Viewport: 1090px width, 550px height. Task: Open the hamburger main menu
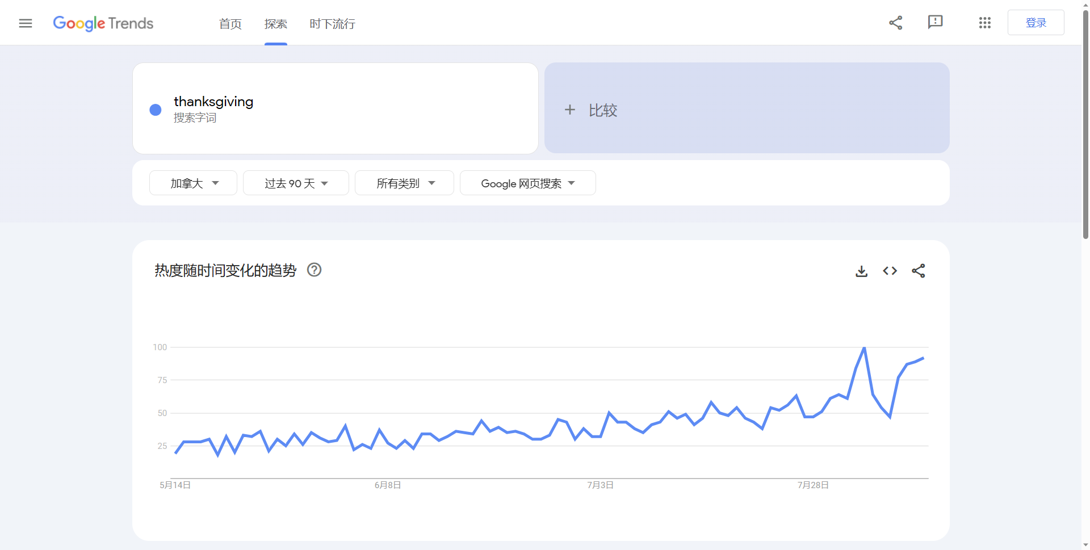click(x=26, y=23)
